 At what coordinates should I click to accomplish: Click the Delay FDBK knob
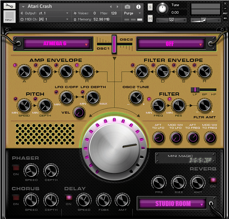104,200
